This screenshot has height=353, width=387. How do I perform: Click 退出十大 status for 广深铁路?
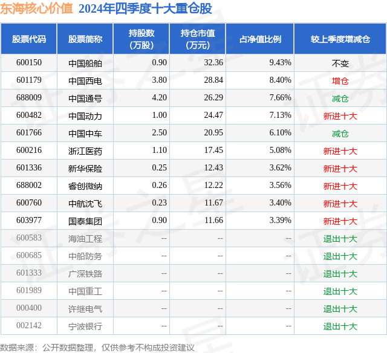click(x=340, y=274)
